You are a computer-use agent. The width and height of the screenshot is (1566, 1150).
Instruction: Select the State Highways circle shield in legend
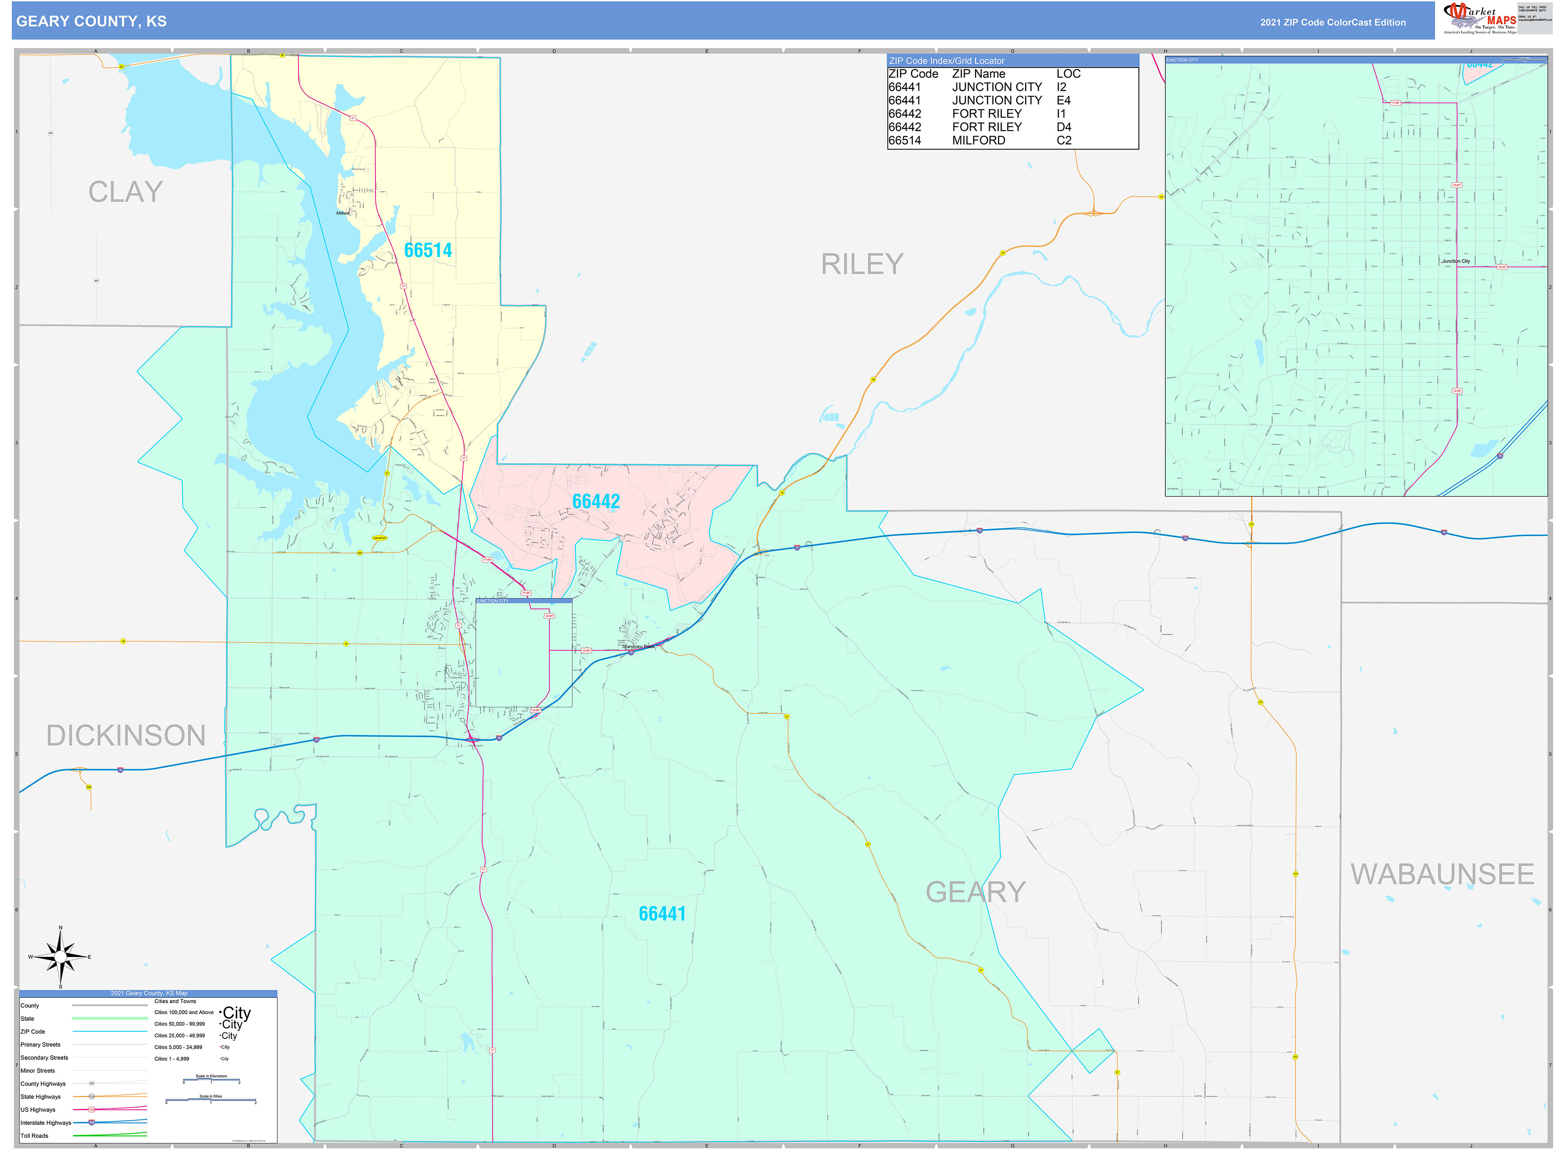click(92, 1096)
